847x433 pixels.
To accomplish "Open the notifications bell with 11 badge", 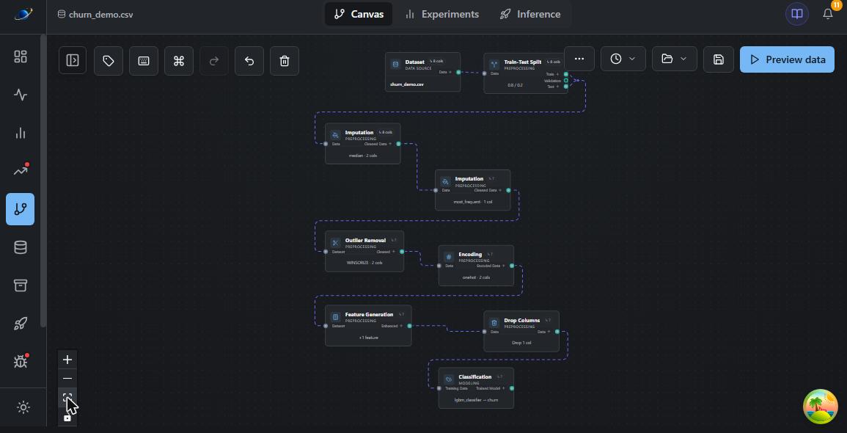I will (x=828, y=13).
